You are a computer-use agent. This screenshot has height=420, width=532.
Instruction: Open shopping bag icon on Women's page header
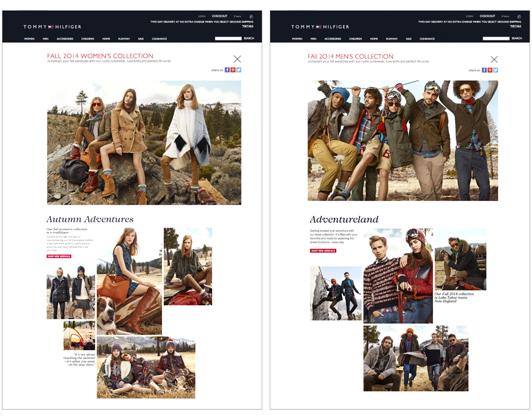tap(251, 16)
